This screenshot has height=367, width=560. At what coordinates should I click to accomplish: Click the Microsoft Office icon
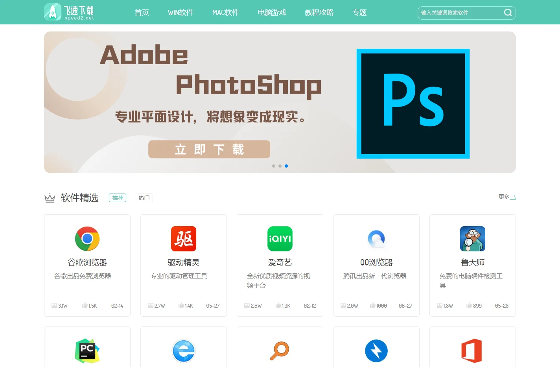tap(472, 351)
